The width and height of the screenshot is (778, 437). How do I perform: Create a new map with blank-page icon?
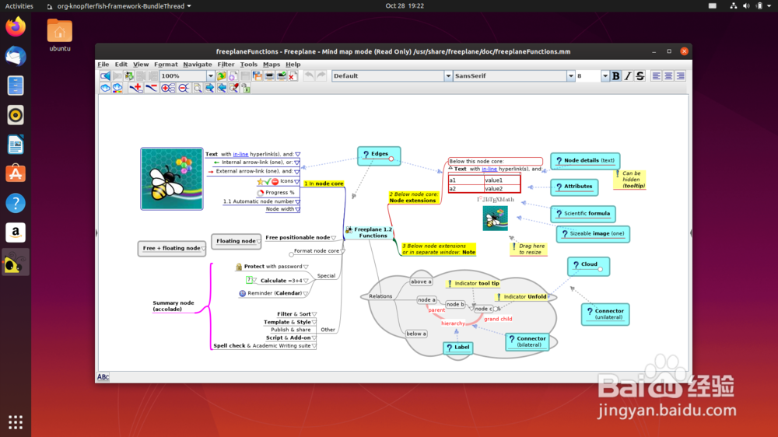233,76
